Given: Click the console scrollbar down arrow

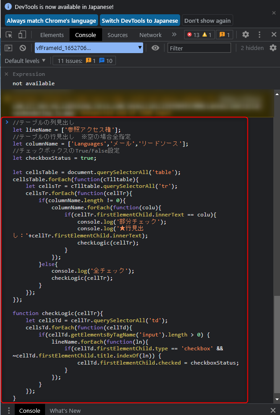Looking at the screenshot, I should point(277,399).
